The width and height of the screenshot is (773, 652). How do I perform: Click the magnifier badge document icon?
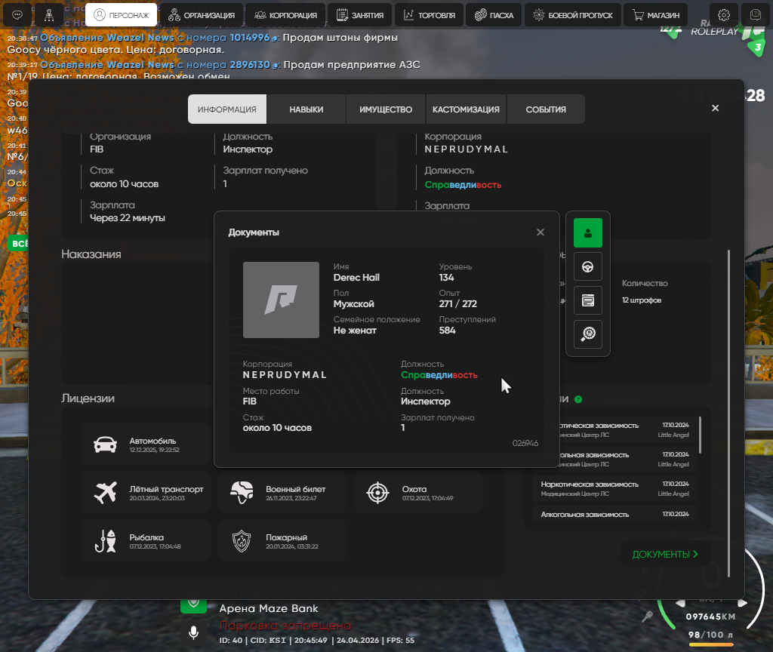point(587,334)
